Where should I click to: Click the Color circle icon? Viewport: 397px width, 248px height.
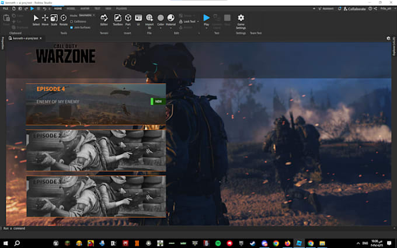161,18
